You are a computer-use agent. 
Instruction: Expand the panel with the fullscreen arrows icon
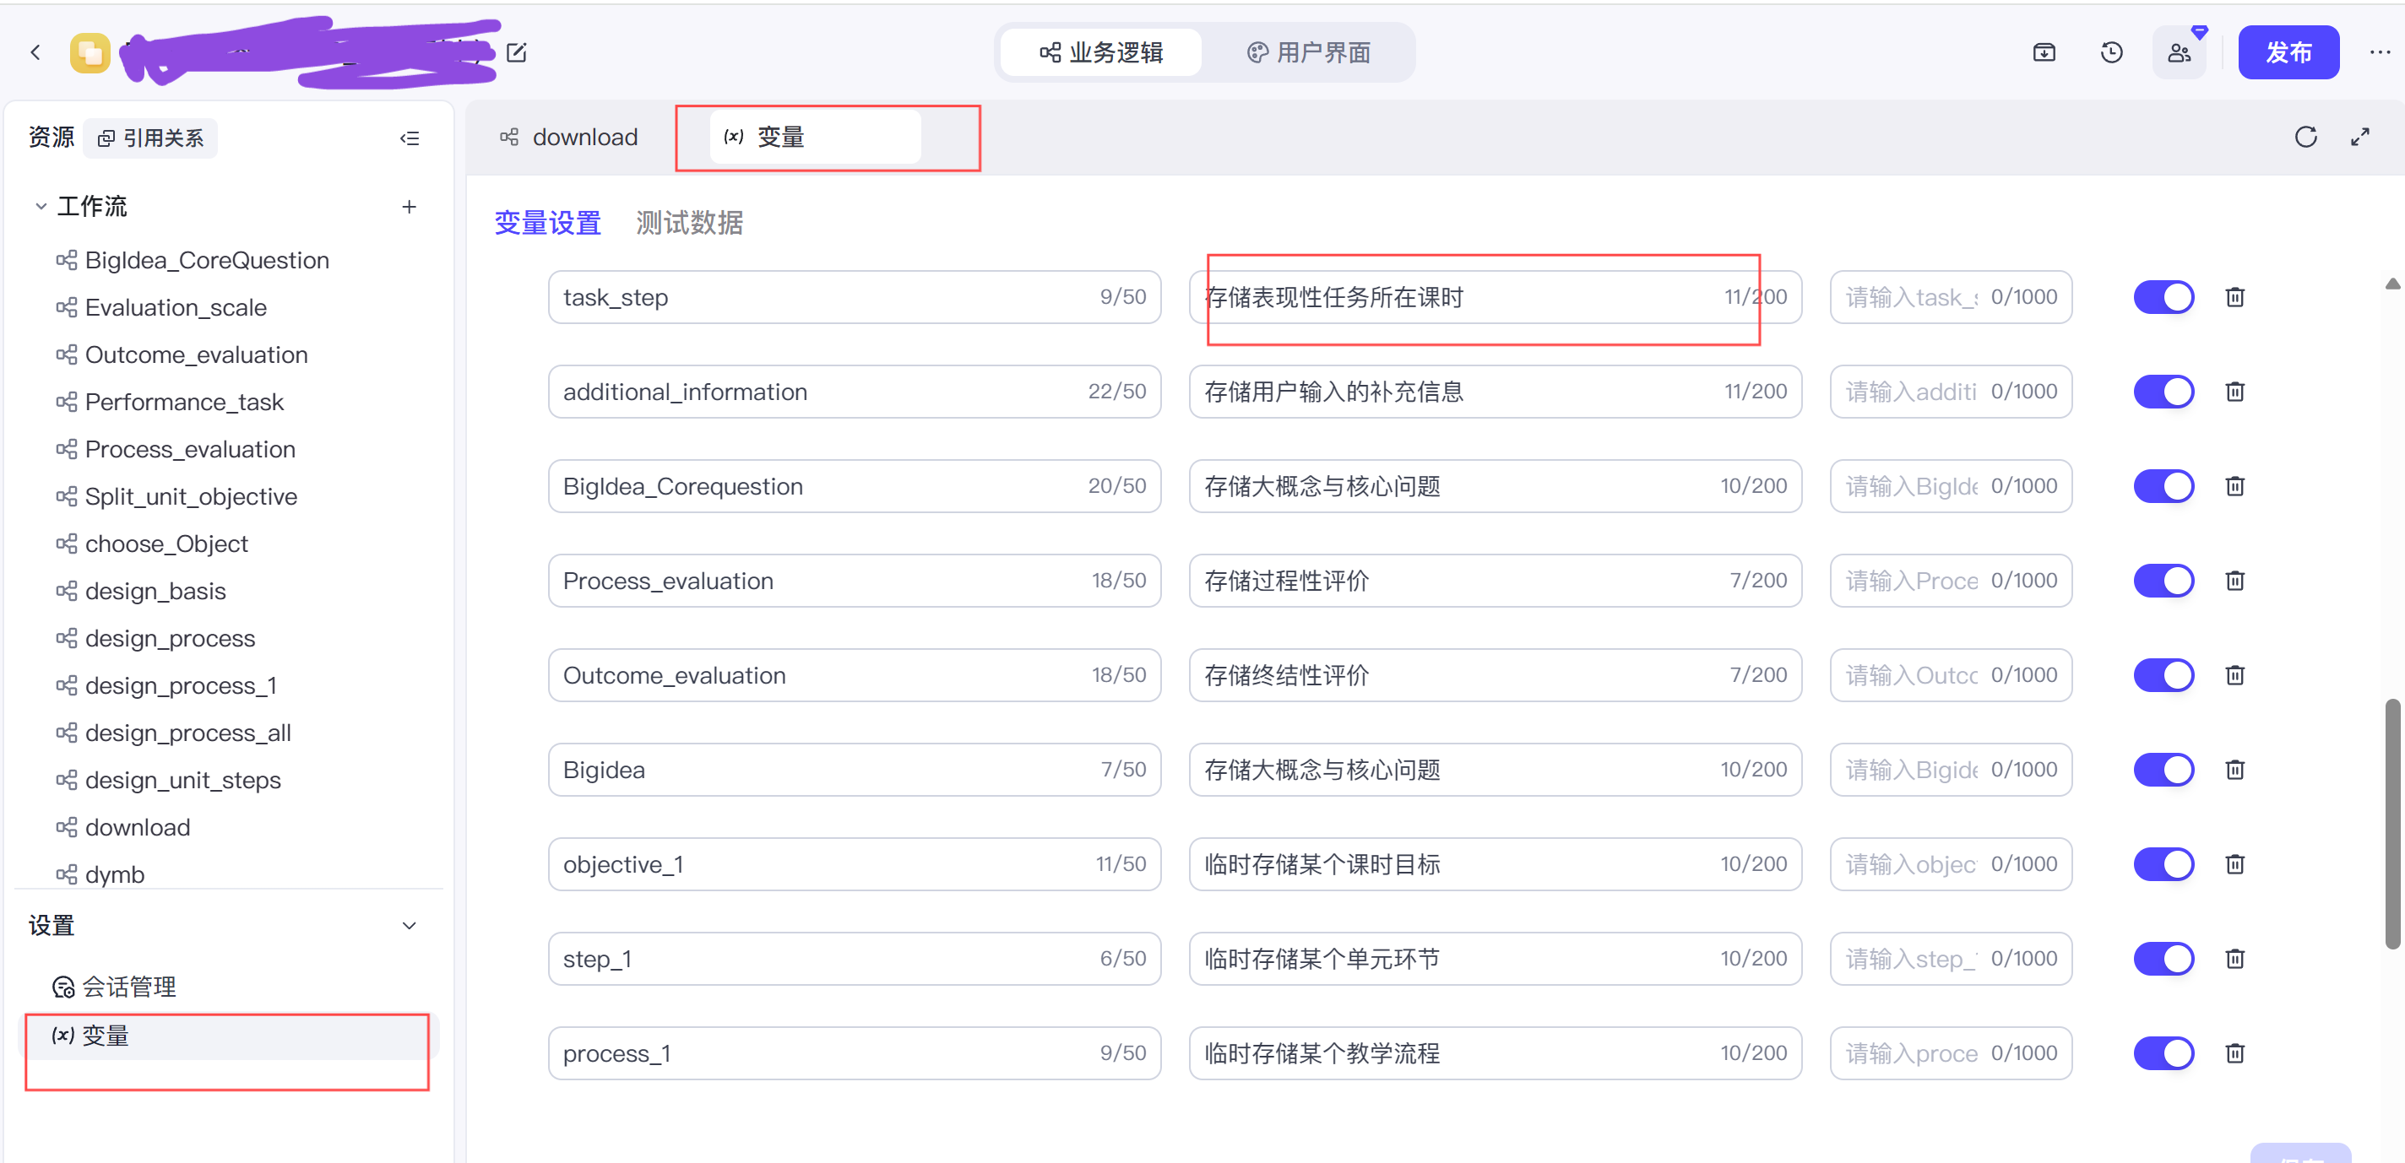point(2359,138)
